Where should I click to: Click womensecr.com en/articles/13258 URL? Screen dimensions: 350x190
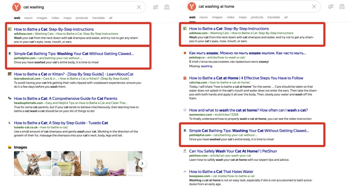click(213, 115)
